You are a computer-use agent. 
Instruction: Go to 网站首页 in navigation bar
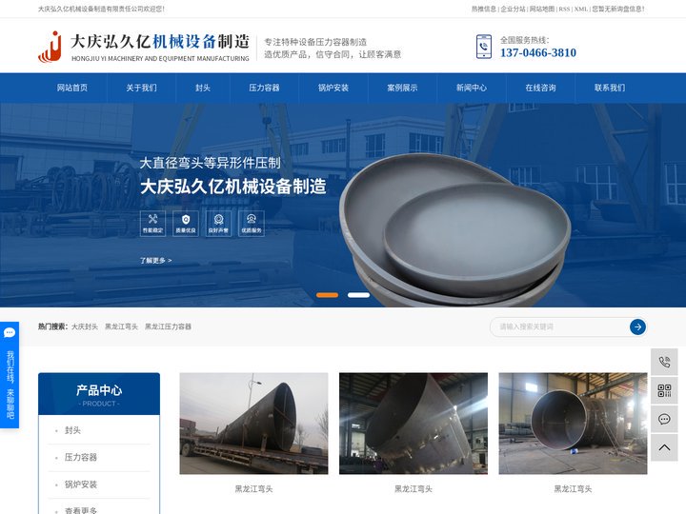tap(72, 88)
